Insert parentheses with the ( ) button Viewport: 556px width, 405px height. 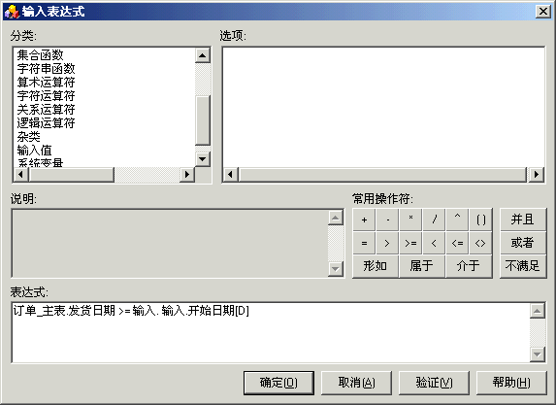pos(480,219)
